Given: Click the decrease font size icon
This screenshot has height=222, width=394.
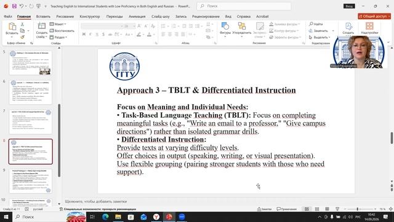Looking at the screenshot, I should [x=146, y=26].
